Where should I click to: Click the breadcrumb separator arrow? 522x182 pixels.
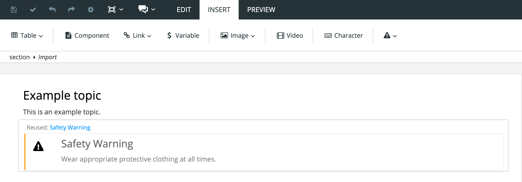click(34, 57)
